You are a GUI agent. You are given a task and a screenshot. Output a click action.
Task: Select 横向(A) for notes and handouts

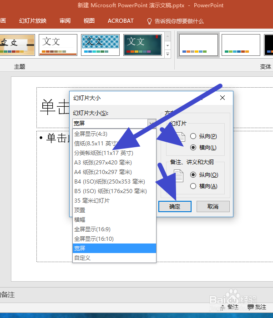pyautogui.click(x=204, y=186)
